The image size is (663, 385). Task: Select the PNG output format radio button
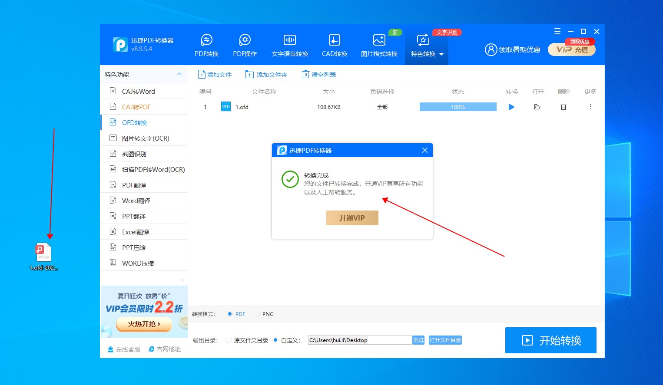coord(257,314)
